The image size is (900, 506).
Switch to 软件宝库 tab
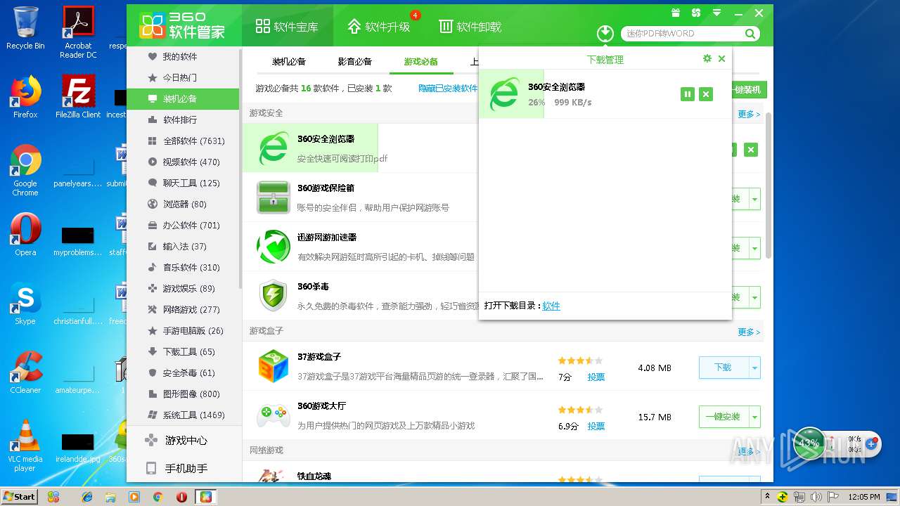[287, 27]
